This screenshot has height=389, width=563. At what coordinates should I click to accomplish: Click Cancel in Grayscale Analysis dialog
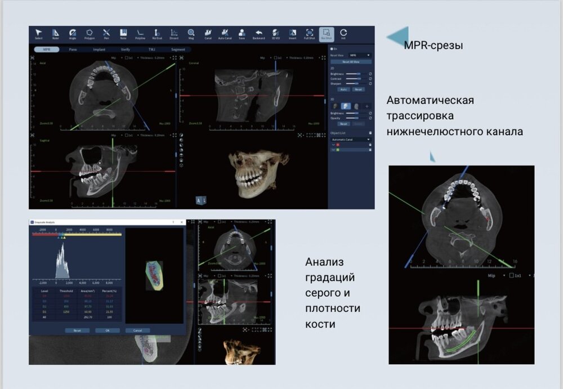pos(137,330)
